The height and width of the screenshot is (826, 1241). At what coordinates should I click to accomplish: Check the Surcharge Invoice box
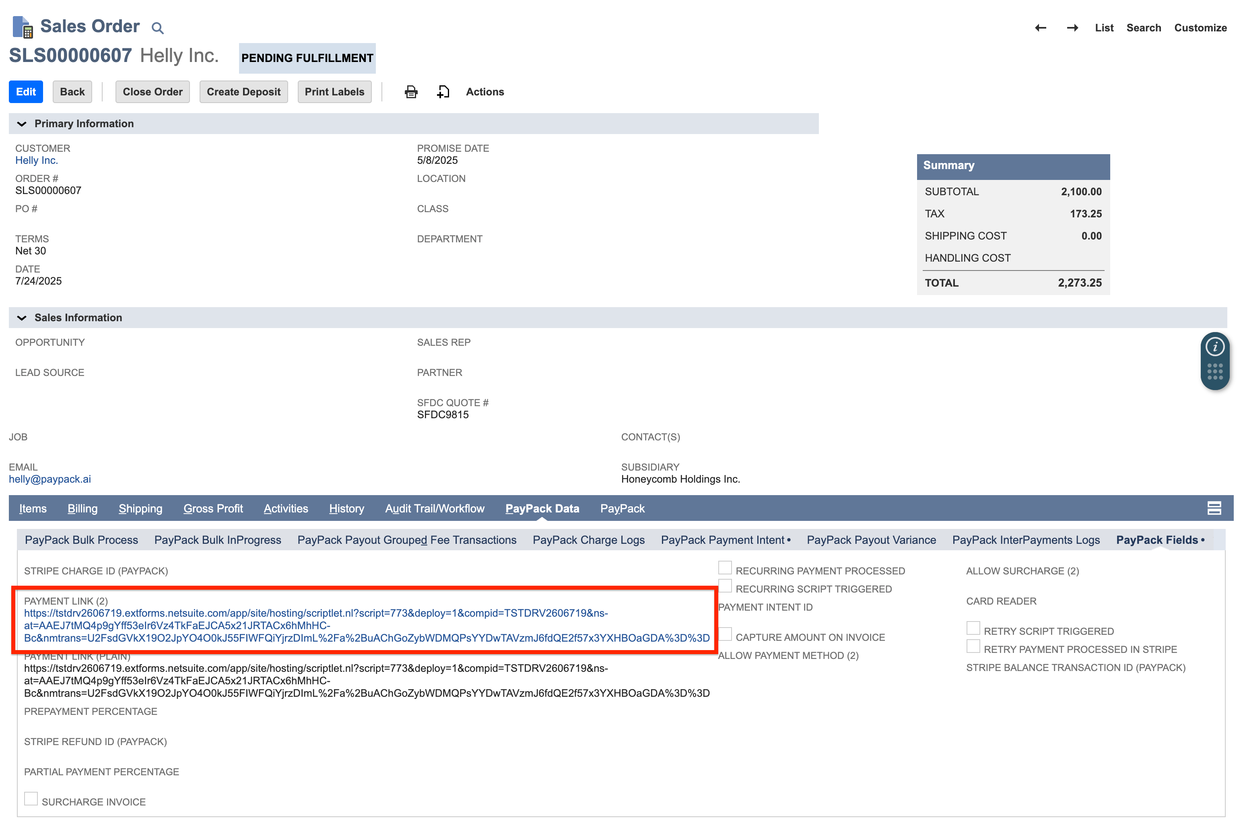click(x=31, y=798)
